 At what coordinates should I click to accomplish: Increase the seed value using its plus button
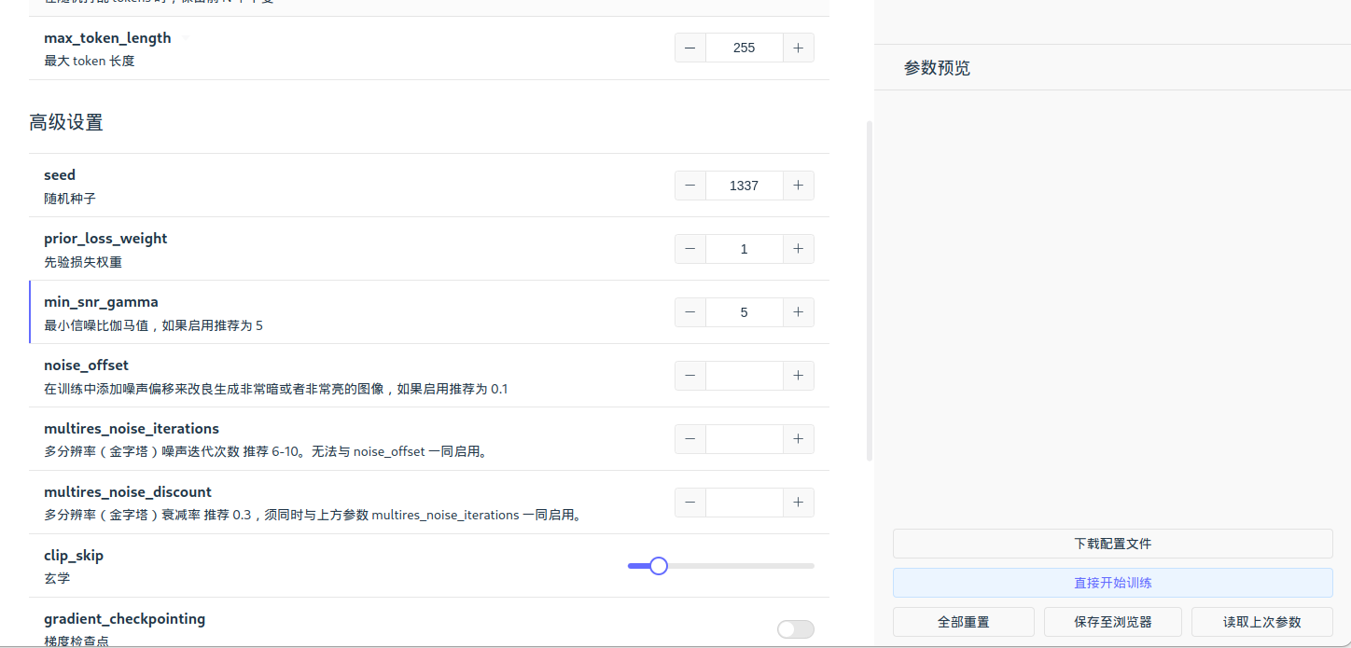coord(798,185)
